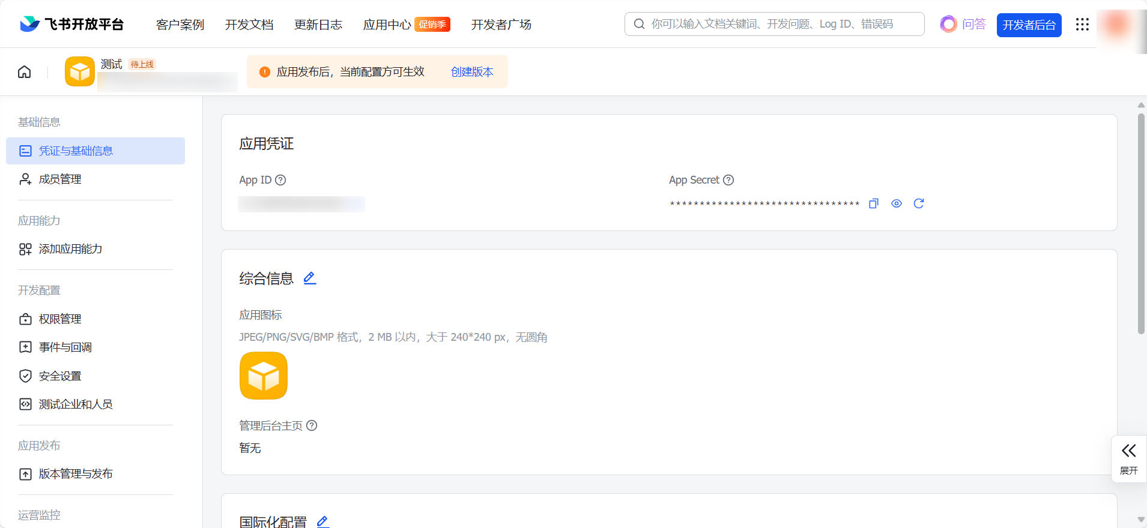
Task: Open 成员管理 in the sidebar
Action: point(95,179)
